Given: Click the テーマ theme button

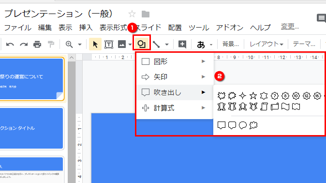Looking at the screenshot, I should 304,44.
